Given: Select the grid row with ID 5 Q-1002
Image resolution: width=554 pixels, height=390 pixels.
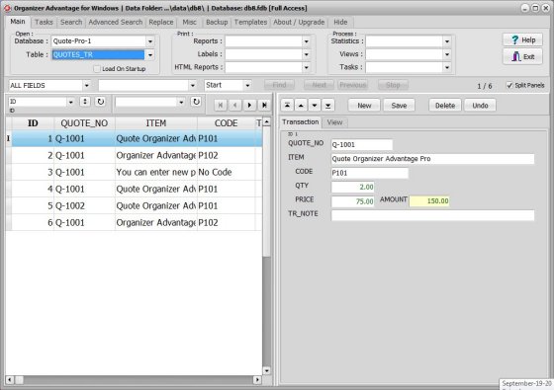Looking at the screenshot, I should [134, 206].
